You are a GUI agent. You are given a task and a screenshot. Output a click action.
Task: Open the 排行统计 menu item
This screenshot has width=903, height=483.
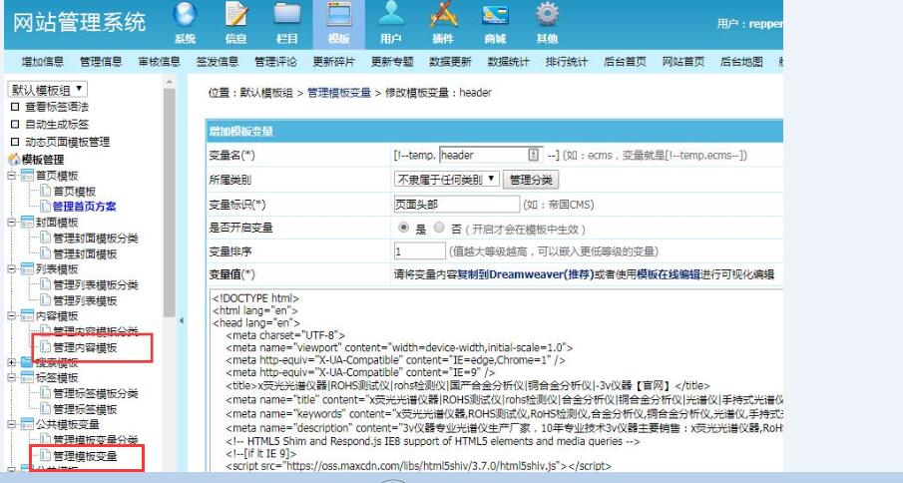pyautogui.click(x=566, y=62)
